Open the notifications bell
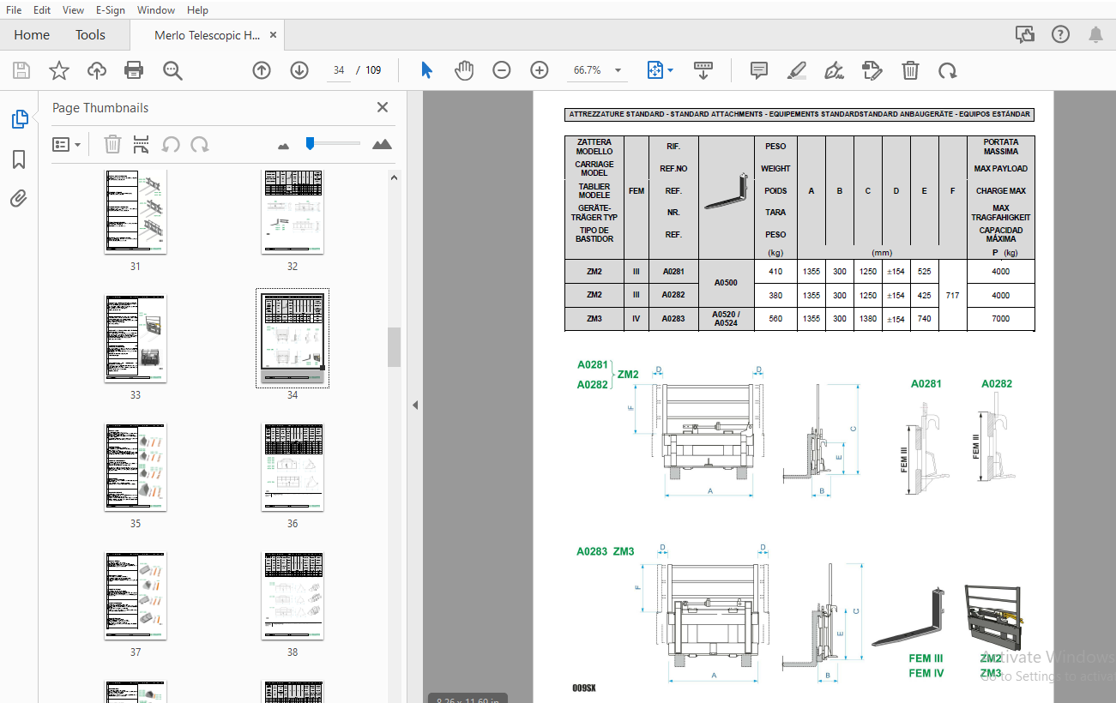 click(1095, 34)
